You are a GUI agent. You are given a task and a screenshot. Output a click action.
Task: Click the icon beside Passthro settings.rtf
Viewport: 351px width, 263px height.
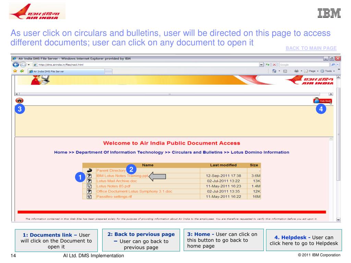pyautogui.click(x=89, y=197)
